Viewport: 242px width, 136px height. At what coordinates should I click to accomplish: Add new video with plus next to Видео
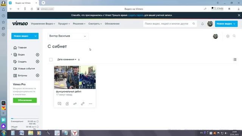[37, 54]
